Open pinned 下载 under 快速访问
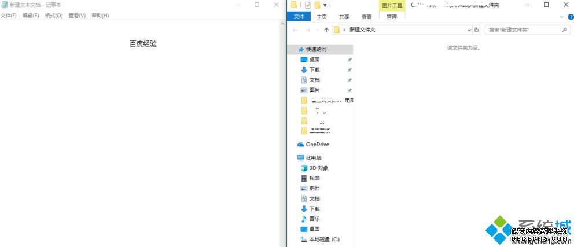Image resolution: width=574 pixels, height=247 pixels. 314,70
